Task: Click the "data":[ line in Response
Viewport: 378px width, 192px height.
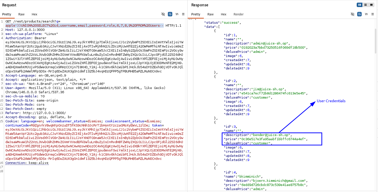Action: click(212, 27)
